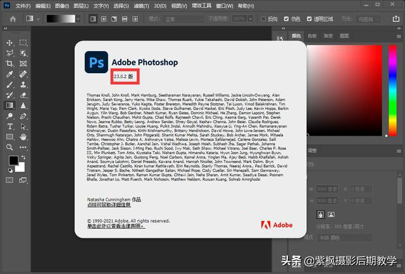Collapse the left toolbar double-arrow
405x274 pixels.
click(x=6, y=28)
